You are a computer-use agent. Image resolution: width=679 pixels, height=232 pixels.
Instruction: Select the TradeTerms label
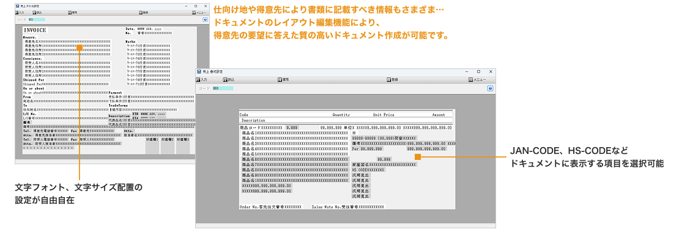117,105
